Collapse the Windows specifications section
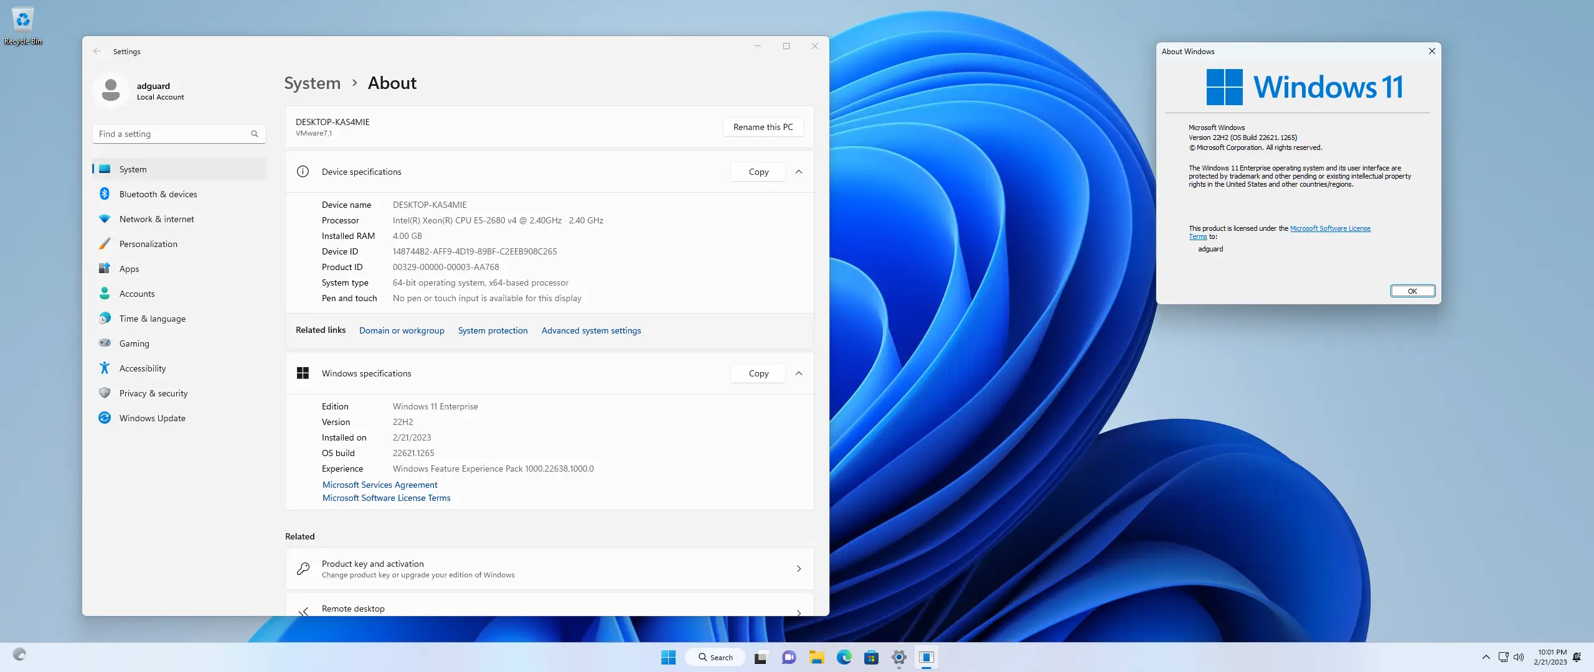Screen dimensions: 1594x672 pyautogui.click(x=799, y=373)
